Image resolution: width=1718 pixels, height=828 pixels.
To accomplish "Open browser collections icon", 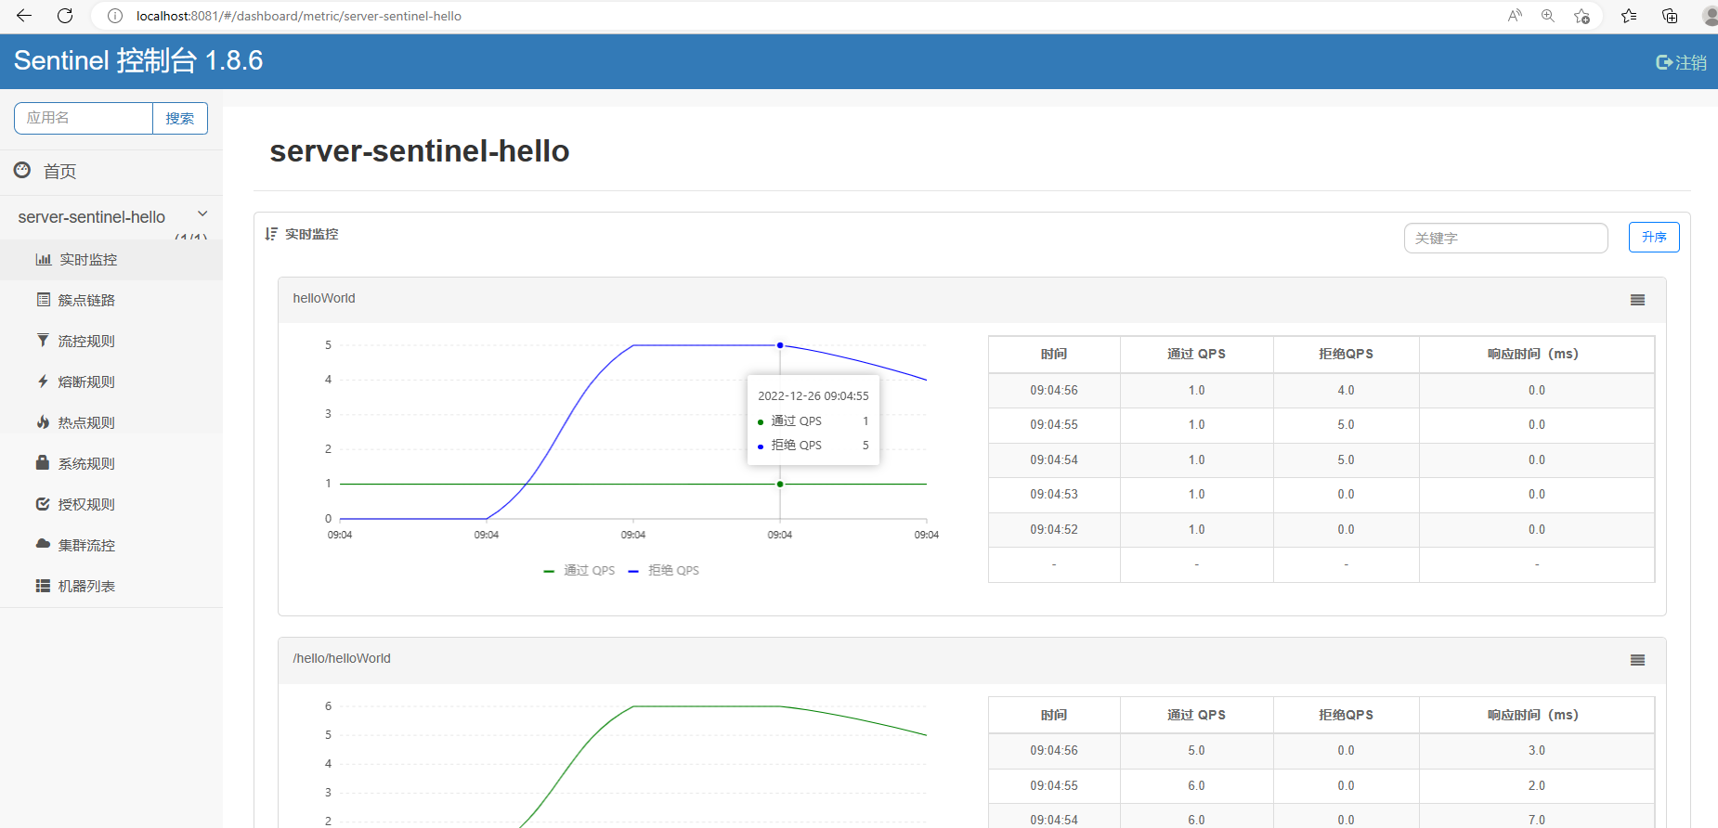I will point(1670,16).
